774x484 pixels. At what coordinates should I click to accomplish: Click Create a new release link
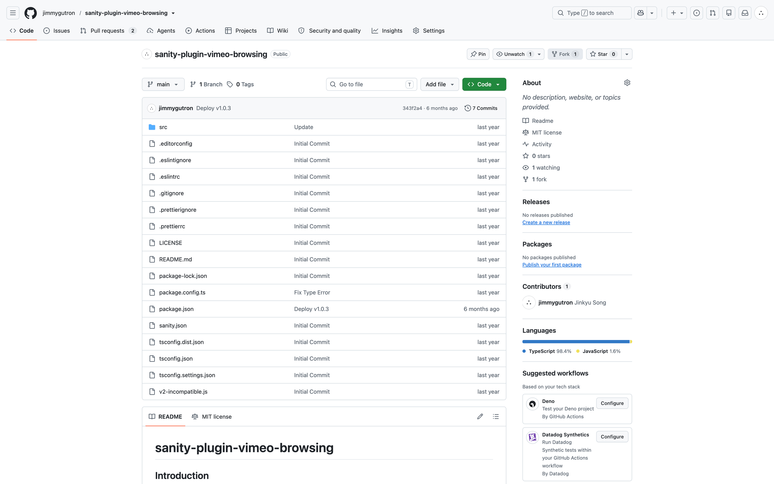click(x=546, y=222)
